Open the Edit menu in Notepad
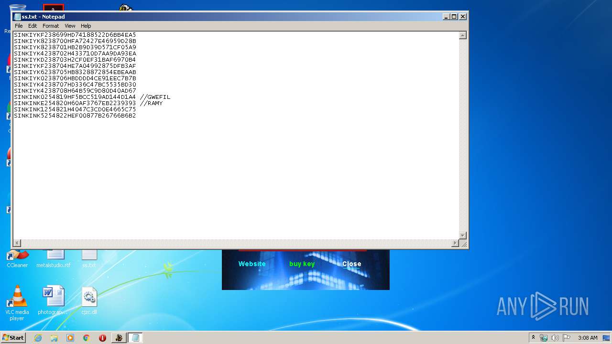The width and height of the screenshot is (612, 344). point(33,26)
